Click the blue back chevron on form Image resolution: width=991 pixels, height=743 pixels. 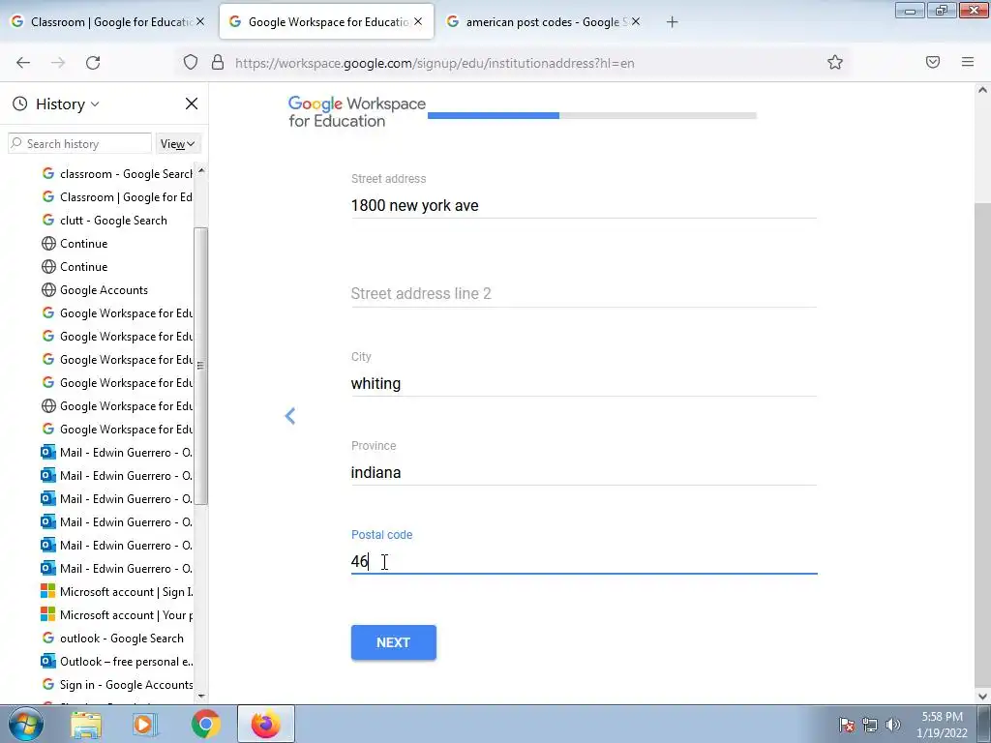point(290,416)
